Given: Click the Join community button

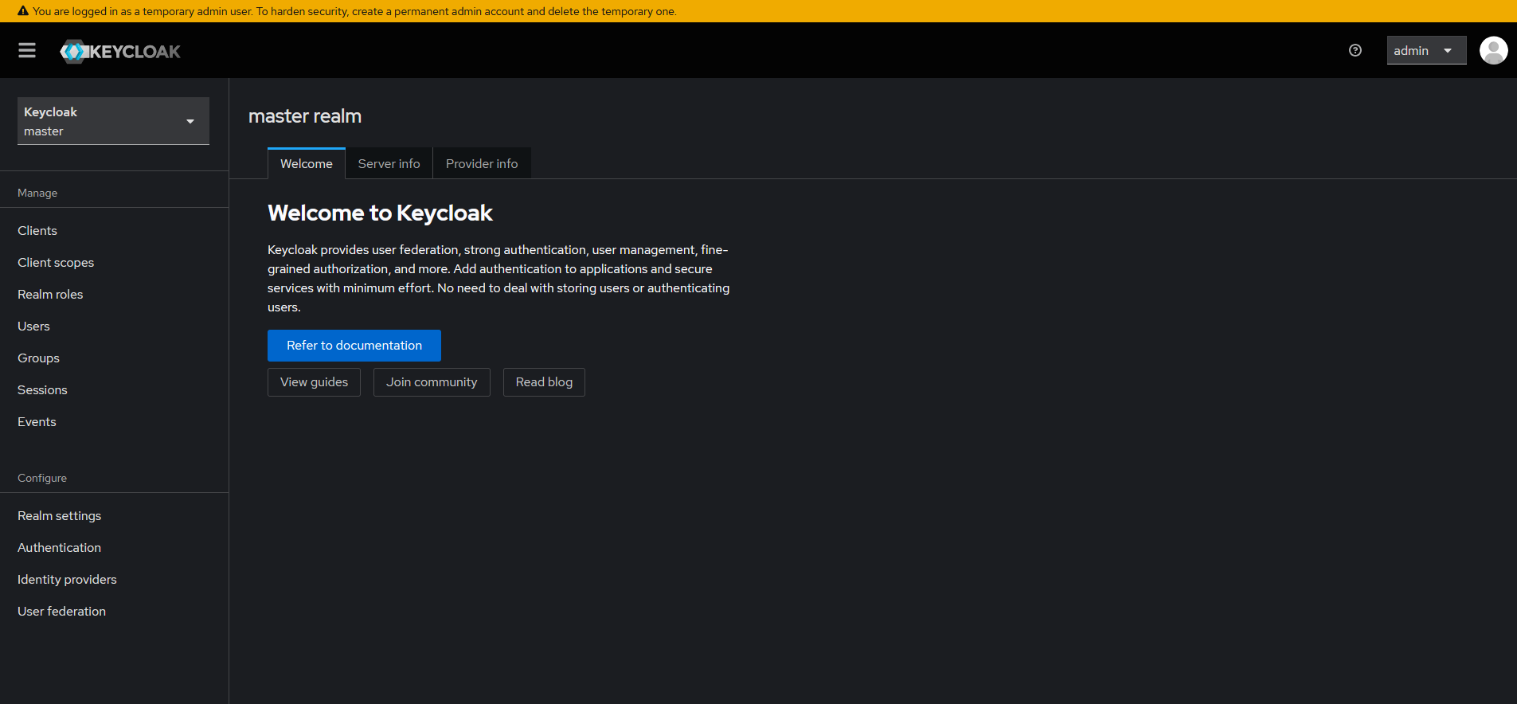Looking at the screenshot, I should coord(432,382).
